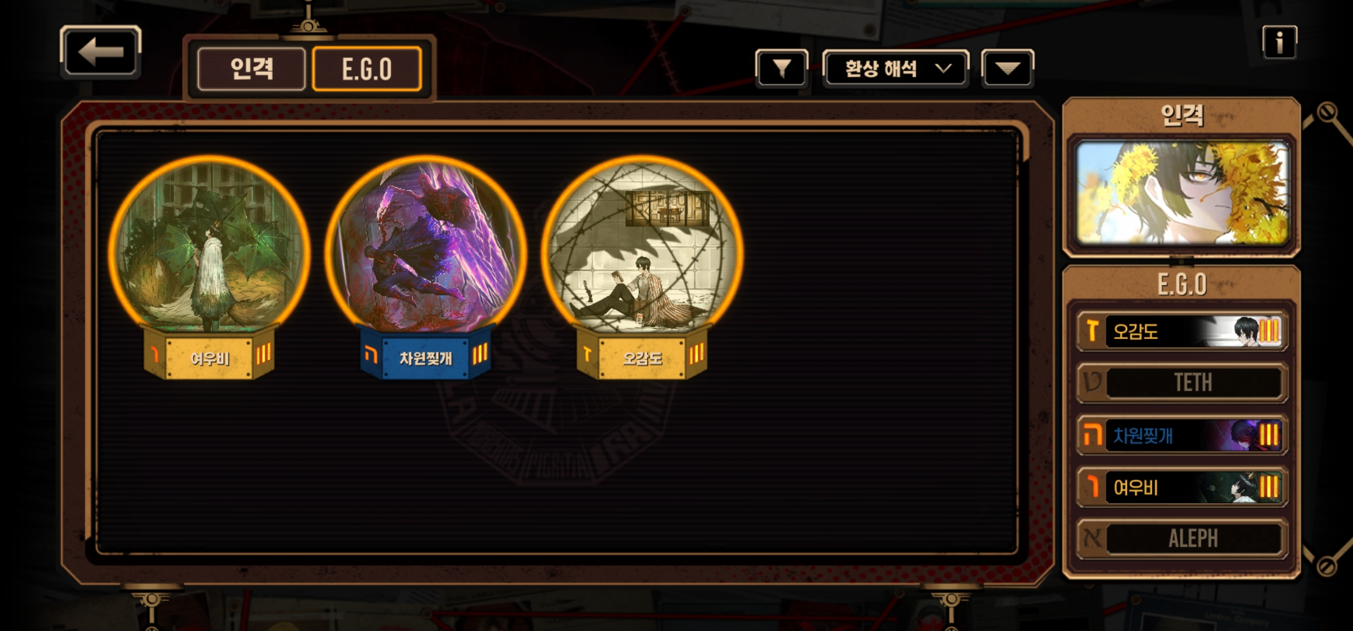The height and width of the screenshot is (631, 1353).
Task: Expand the 환상 해석 sort dropdown
Action: click(896, 69)
